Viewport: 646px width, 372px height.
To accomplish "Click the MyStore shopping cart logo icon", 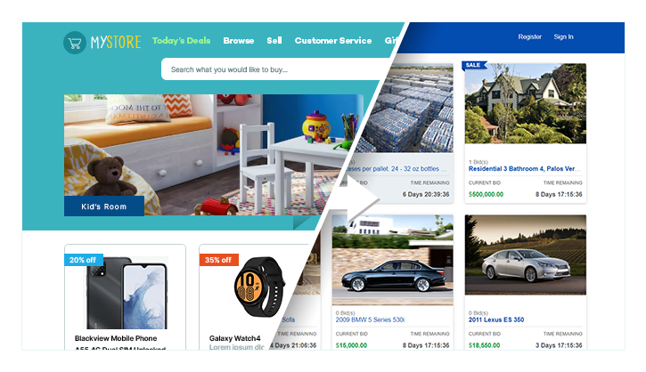I will pos(75,43).
